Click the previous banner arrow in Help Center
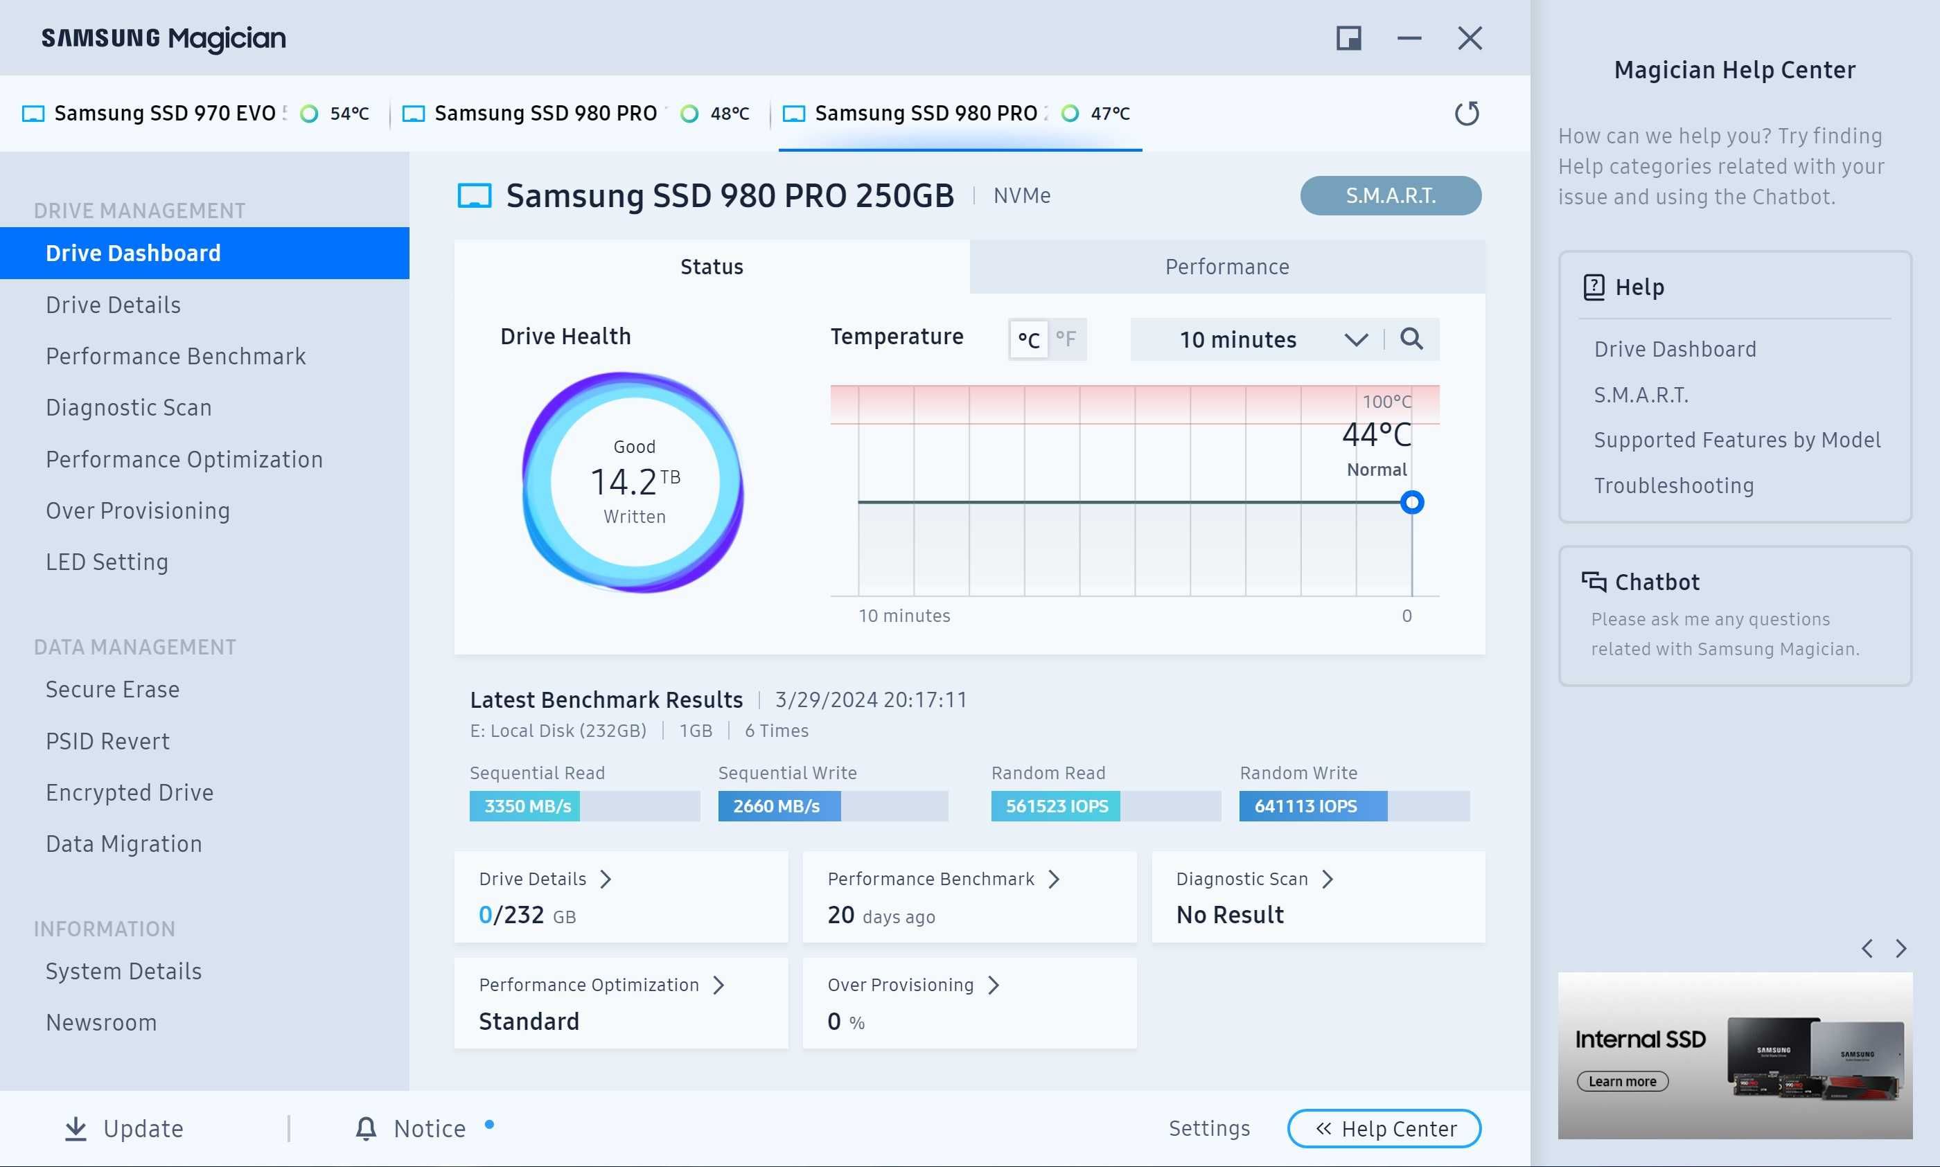The image size is (1940, 1167). (x=1867, y=948)
